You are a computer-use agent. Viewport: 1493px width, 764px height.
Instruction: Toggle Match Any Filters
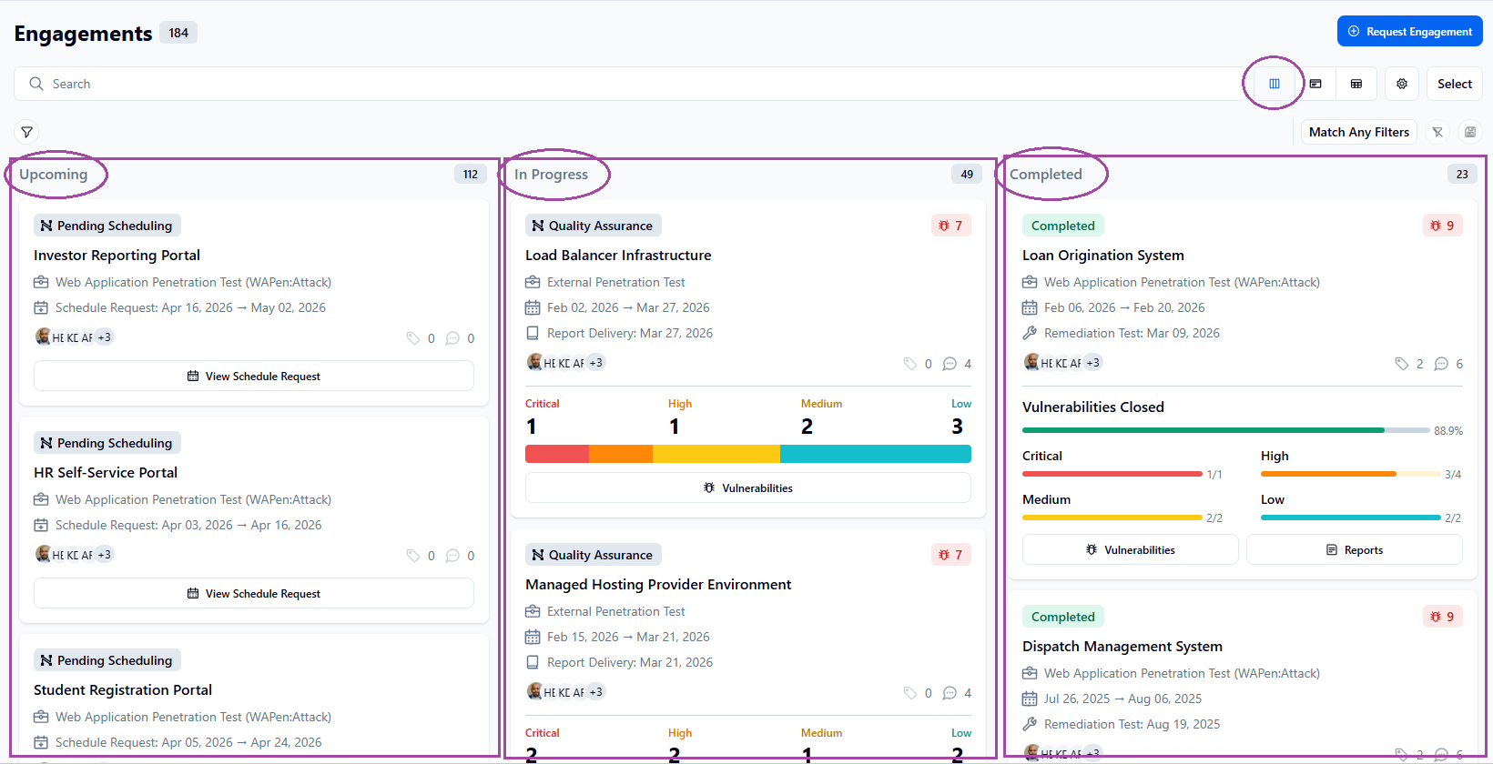tap(1358, 132)
